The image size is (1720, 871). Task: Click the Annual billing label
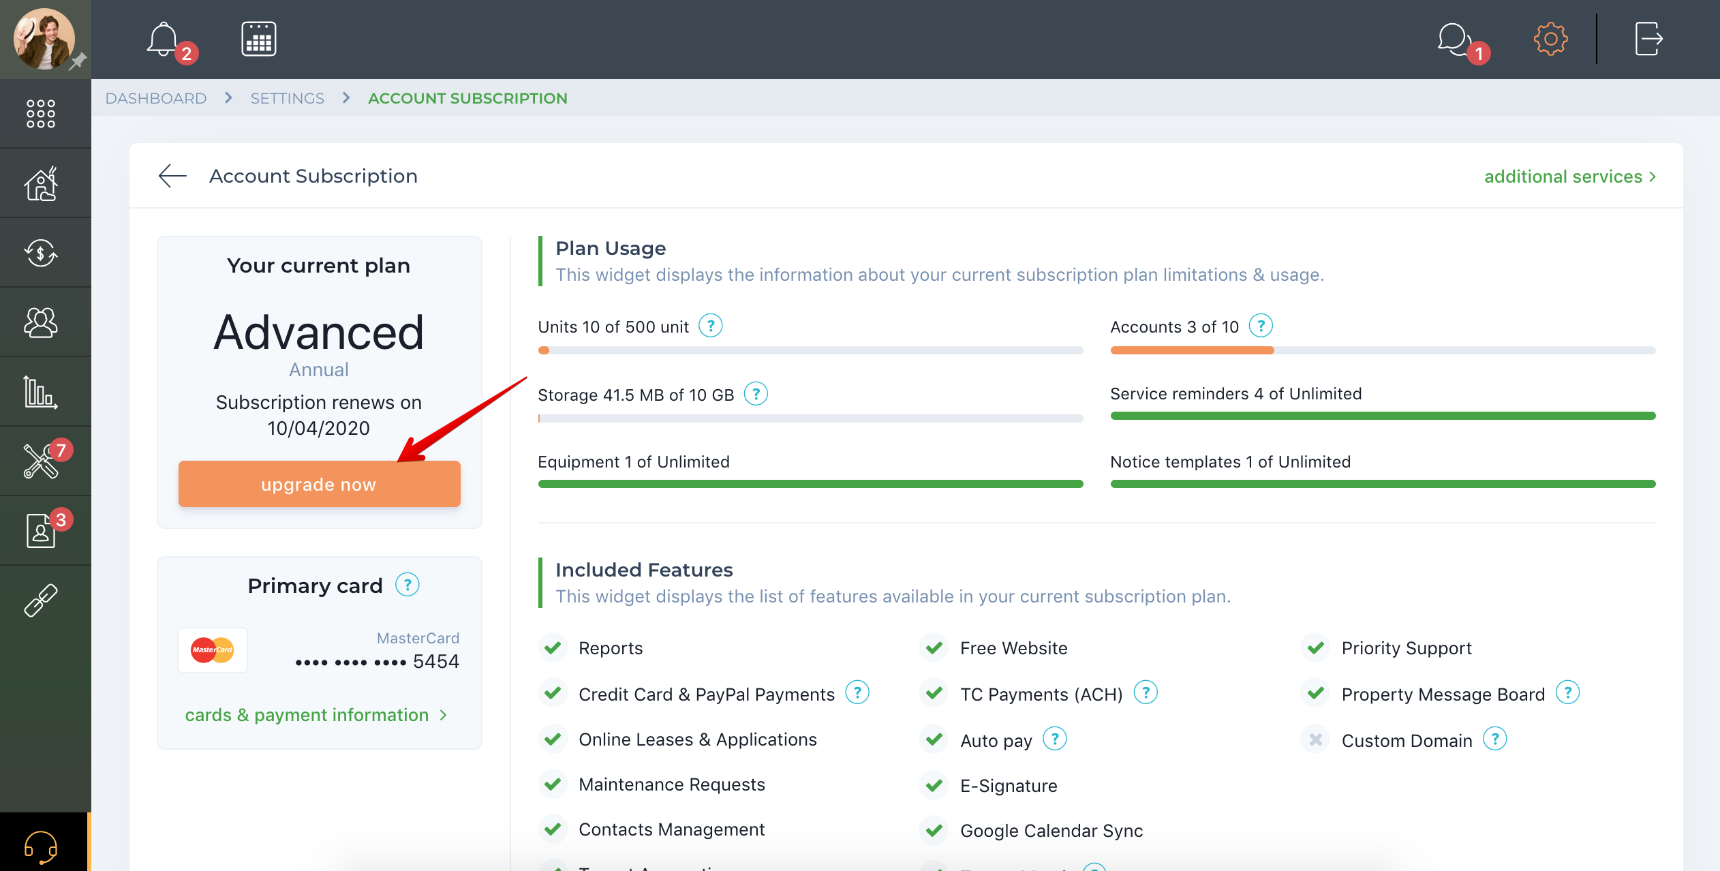point(319,369)
